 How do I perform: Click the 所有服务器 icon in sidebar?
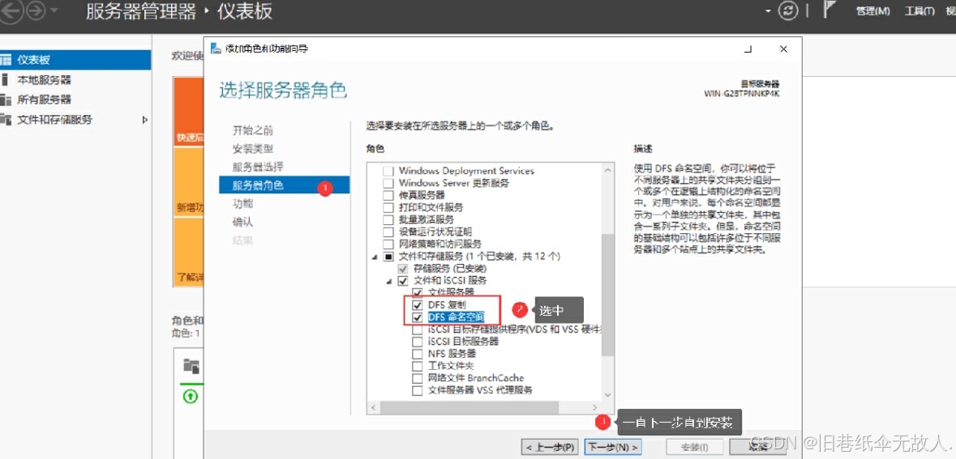point(6,100)
